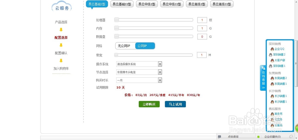Open the 购买时长 dropdown showing 一月
This screenshot has height=140, width=298.
pyautogui.click(x=139, y=80)
